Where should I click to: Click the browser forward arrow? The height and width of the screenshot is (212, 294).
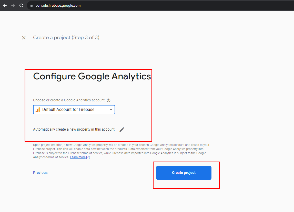click(13, 5)
